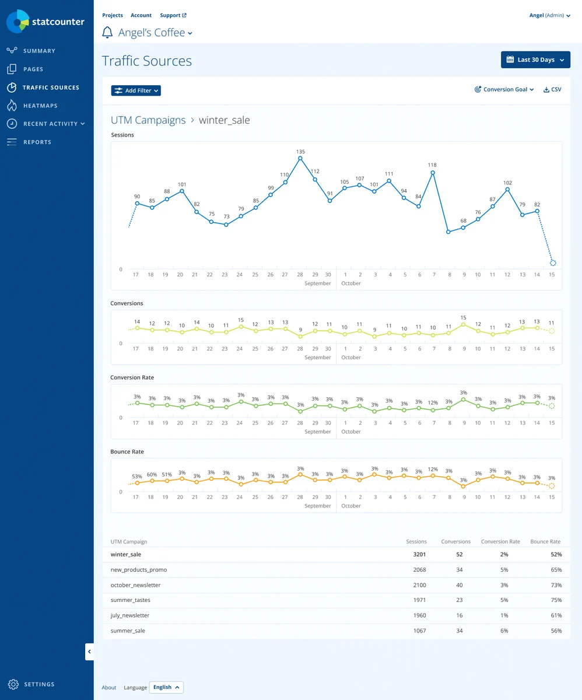This screenshot has width=582, height=700.
Task: Collapse the sidebar with the arrow handle
Action: coord(89,652)
